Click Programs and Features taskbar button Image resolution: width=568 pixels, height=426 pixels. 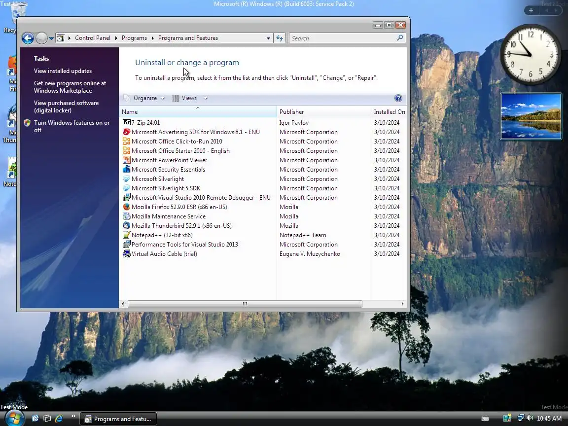[118, 419]
